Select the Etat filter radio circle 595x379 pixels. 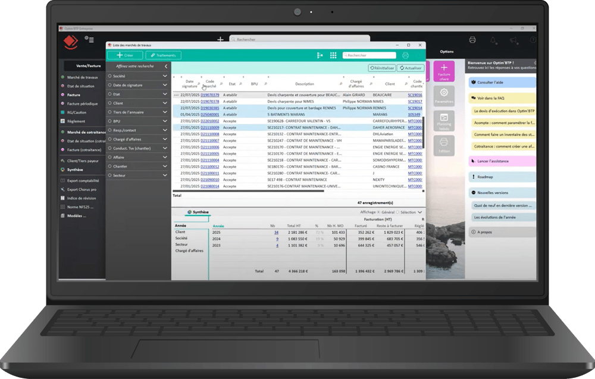coord(109,94)
